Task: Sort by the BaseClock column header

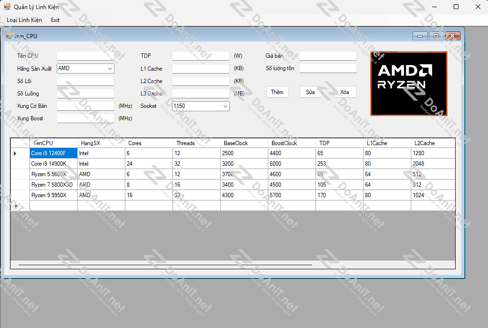Action: tap(244, 143)
